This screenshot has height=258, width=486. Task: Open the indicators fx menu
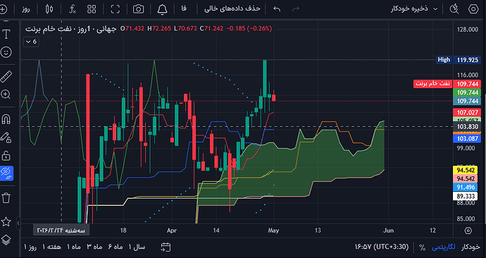pyautogui.click(x=73, y=9)
